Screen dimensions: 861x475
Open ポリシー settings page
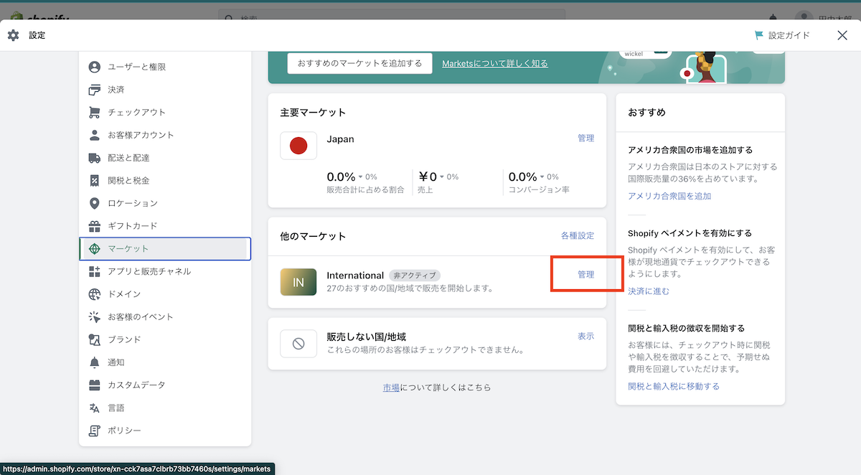tap(165, 431)
